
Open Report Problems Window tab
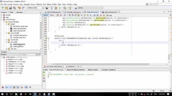[x=76, y=70]
